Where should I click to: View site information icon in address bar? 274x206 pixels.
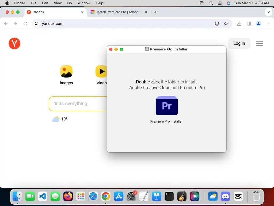[36, 24]
